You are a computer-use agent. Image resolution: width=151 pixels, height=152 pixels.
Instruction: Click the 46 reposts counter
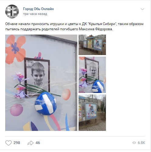[x=38, y=143]
